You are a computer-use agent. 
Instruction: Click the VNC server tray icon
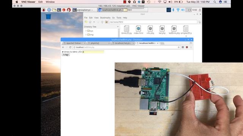point(169,10)
